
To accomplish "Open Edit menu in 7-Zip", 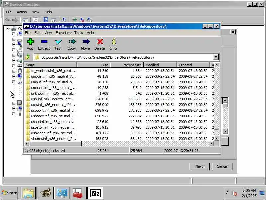I will pyautogui.click(x=37, y=33).
